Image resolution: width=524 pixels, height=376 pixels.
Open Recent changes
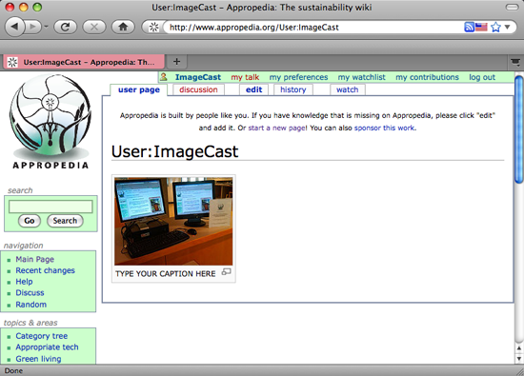(45, 270)
